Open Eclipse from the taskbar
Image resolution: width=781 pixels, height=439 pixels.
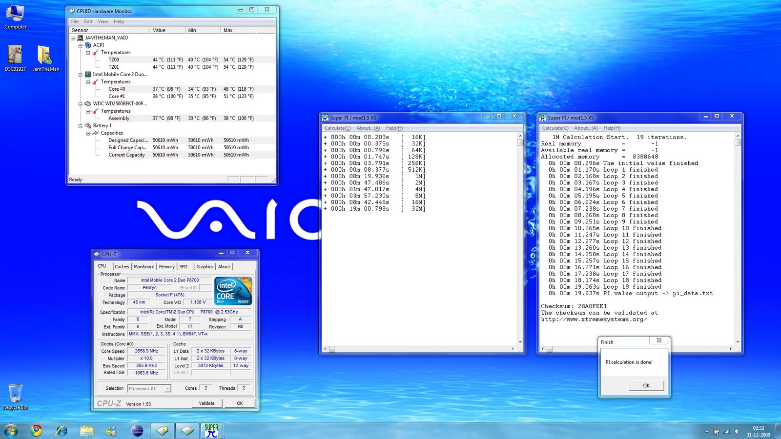click(137, 431)
